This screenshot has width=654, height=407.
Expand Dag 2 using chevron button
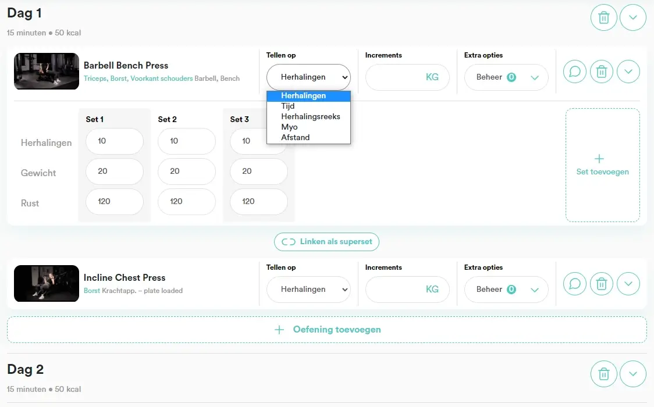pos(633,374)
